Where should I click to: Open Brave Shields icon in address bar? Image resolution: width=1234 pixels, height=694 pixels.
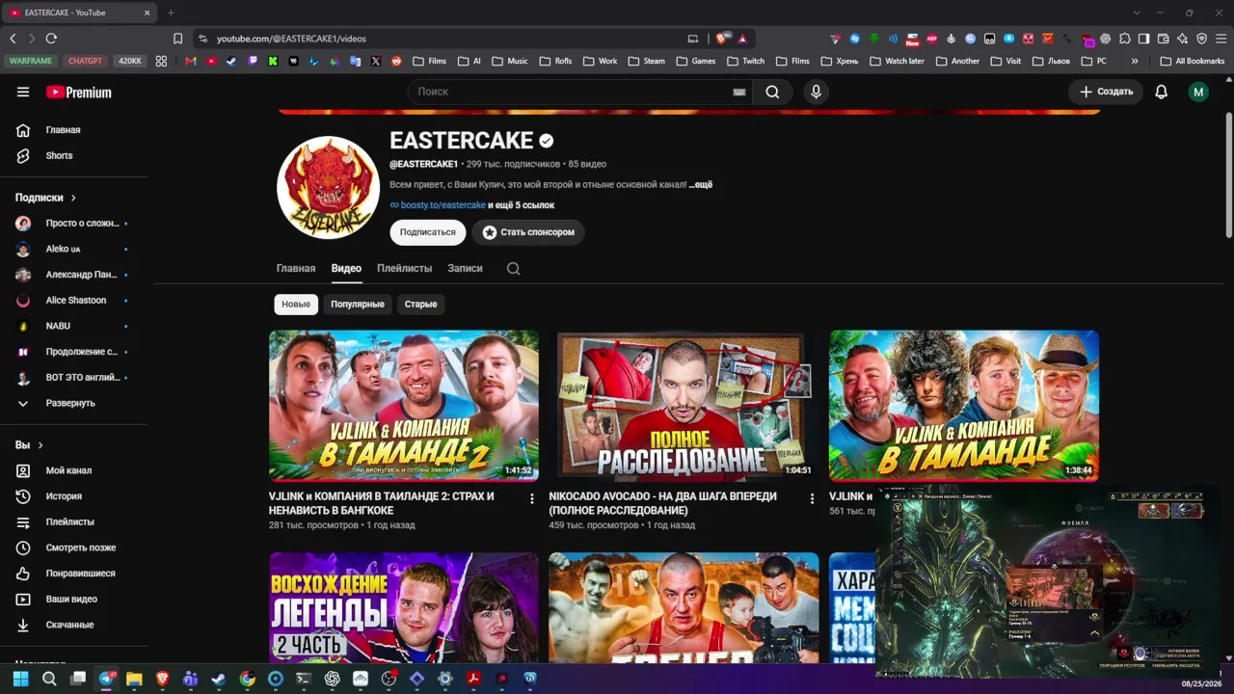click(x=721, y=39)
